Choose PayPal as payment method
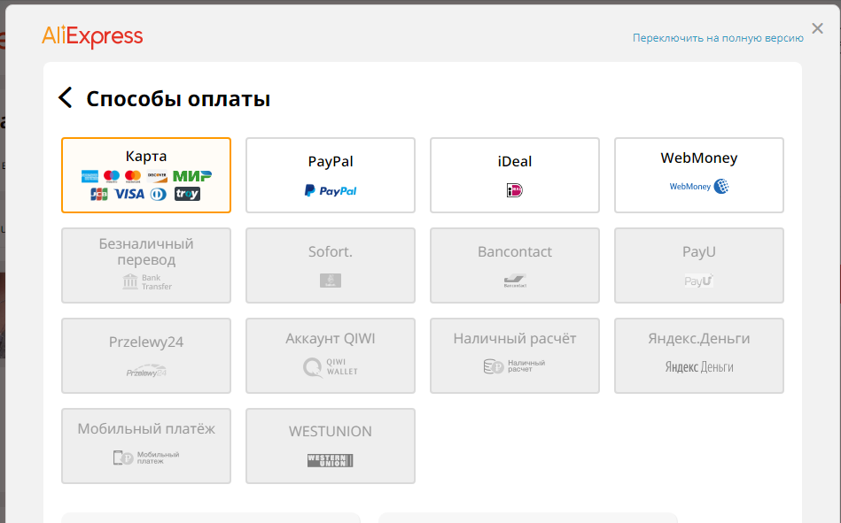841x523 pixels. (x=331, y=175)
